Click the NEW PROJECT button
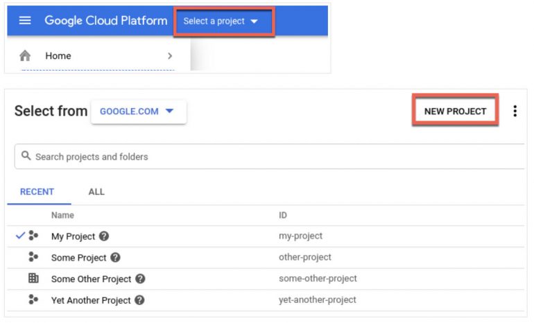The image size is (534, 323). (x=455, y=112)
